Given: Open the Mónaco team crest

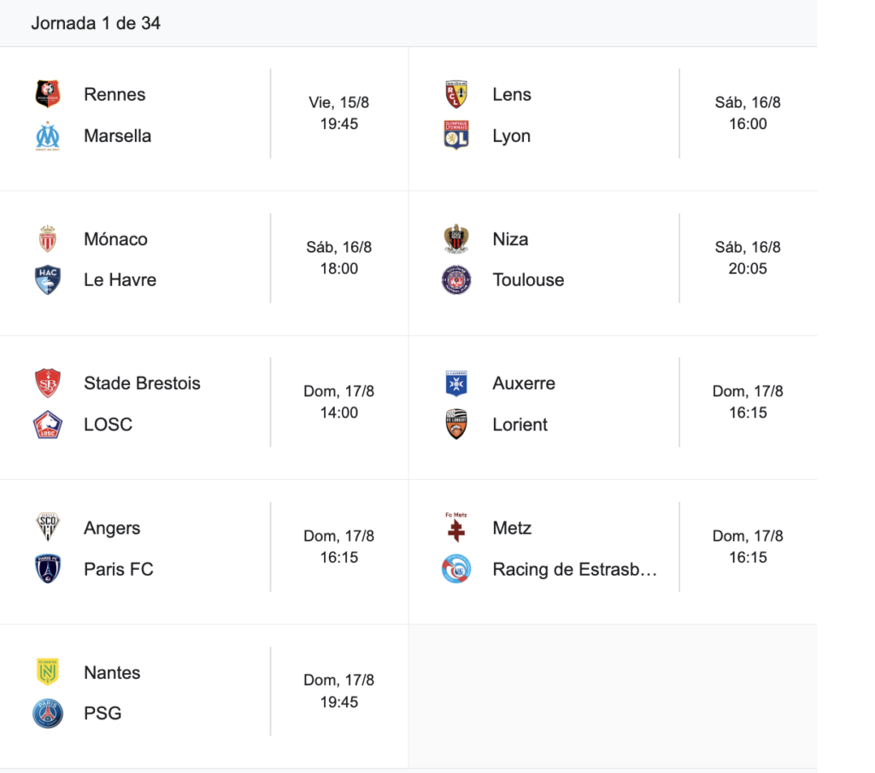Looking at the screenshot, I should click(48, 238).
